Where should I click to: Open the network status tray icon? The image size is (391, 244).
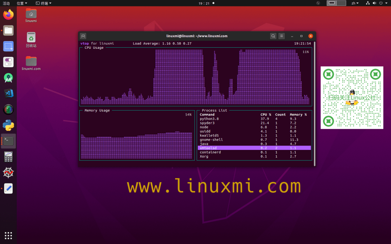click(368, 3)
